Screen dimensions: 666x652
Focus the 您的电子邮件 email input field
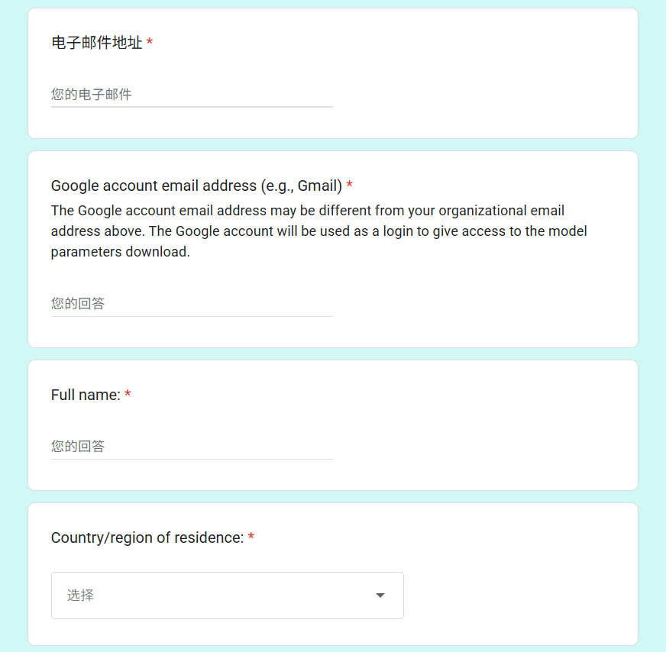click(192, 94)
